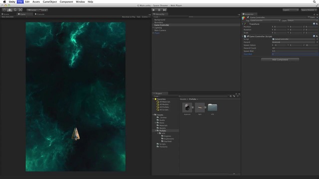This screenshot has height=179, width=319.
Task: Select Background in the Hierarchy
Action: pyautogui.click(x=159, y=20)
